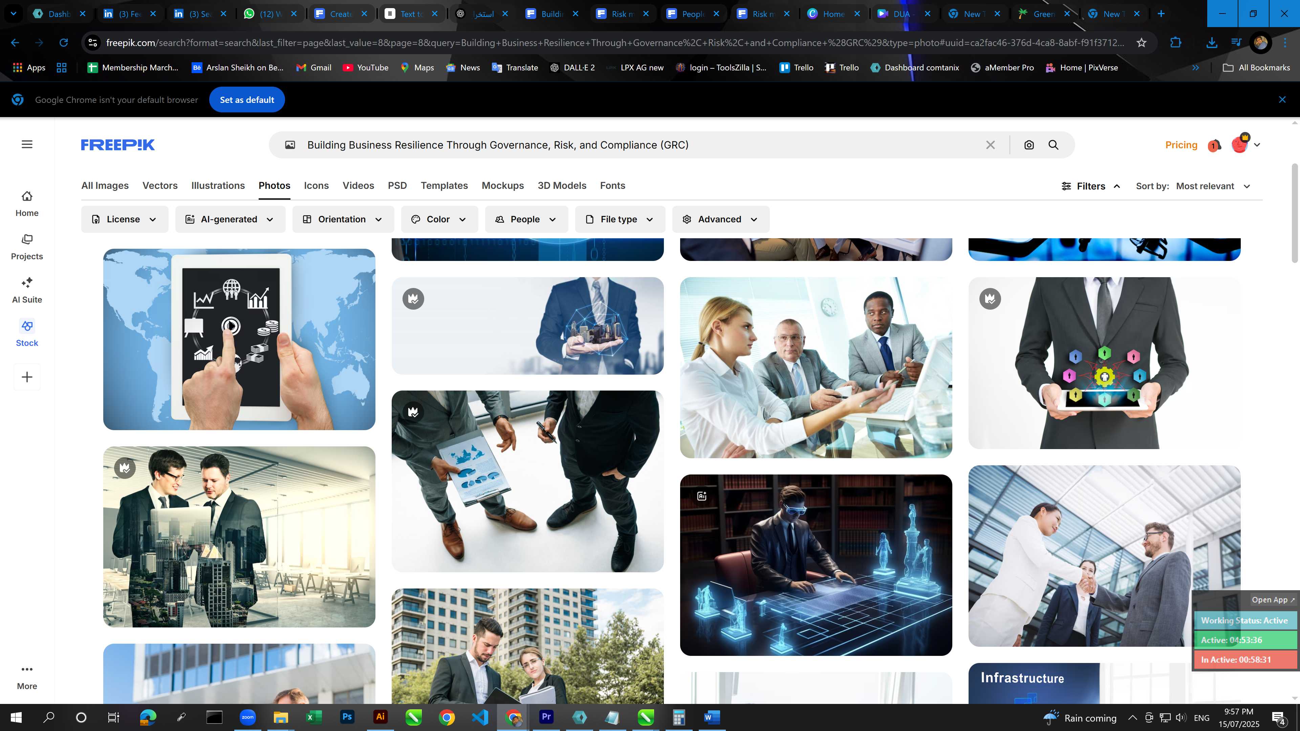Switch to the PSD tab
This screenshot has height=731, width=1300.
click(397, 186)
